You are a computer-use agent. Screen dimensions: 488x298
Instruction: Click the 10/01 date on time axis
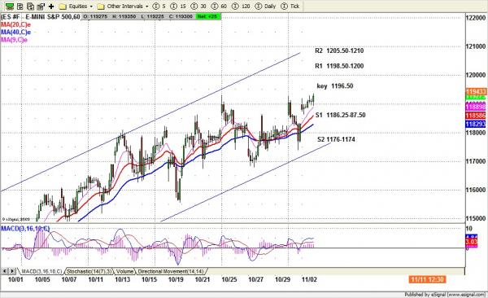(15, 279)
